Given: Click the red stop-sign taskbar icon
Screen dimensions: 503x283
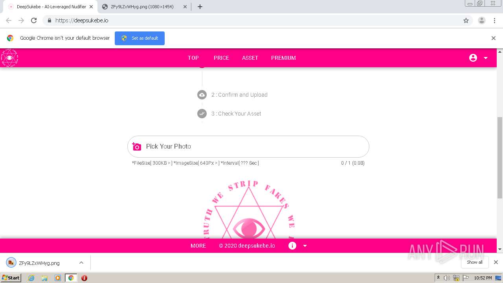Looking at the screenshot, I should tap(84, 278).
